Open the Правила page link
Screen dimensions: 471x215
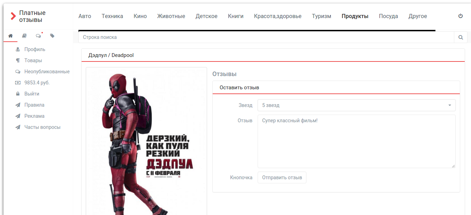[34, 105]
